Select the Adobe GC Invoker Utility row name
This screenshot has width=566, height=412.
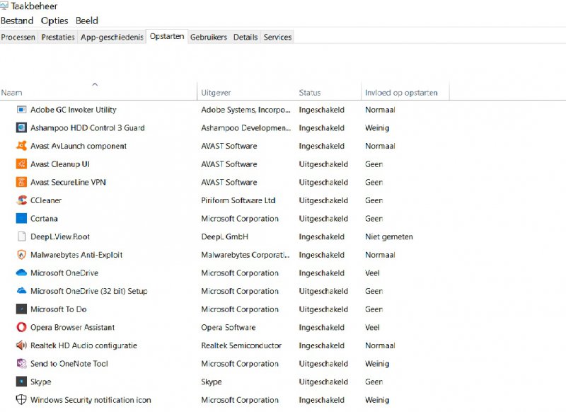[x=74, y=110]
